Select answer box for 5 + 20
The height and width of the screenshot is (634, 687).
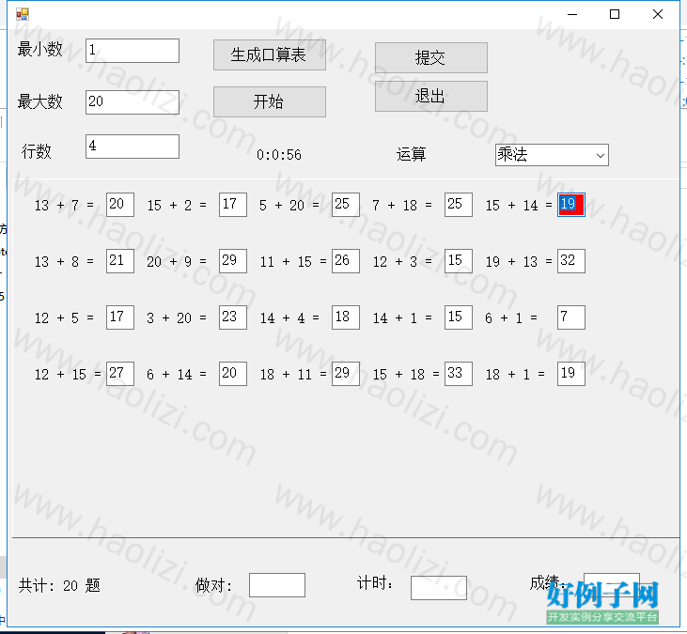(346, 205)
